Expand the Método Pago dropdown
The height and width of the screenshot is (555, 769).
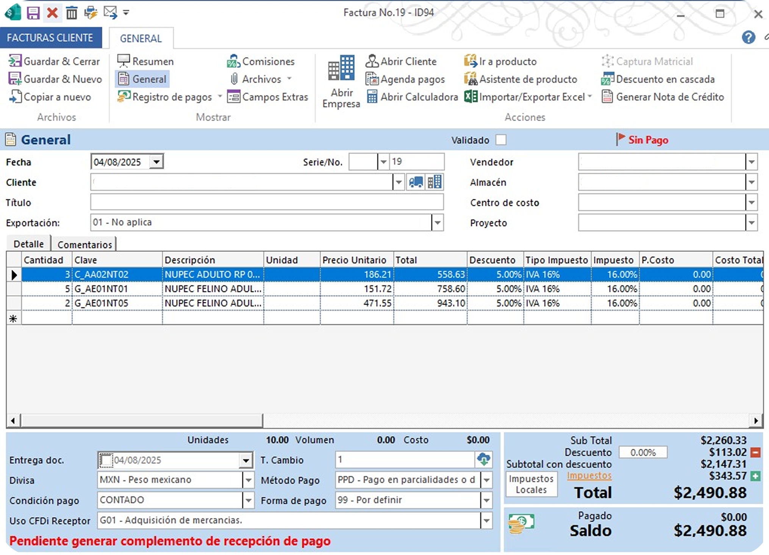486,480
